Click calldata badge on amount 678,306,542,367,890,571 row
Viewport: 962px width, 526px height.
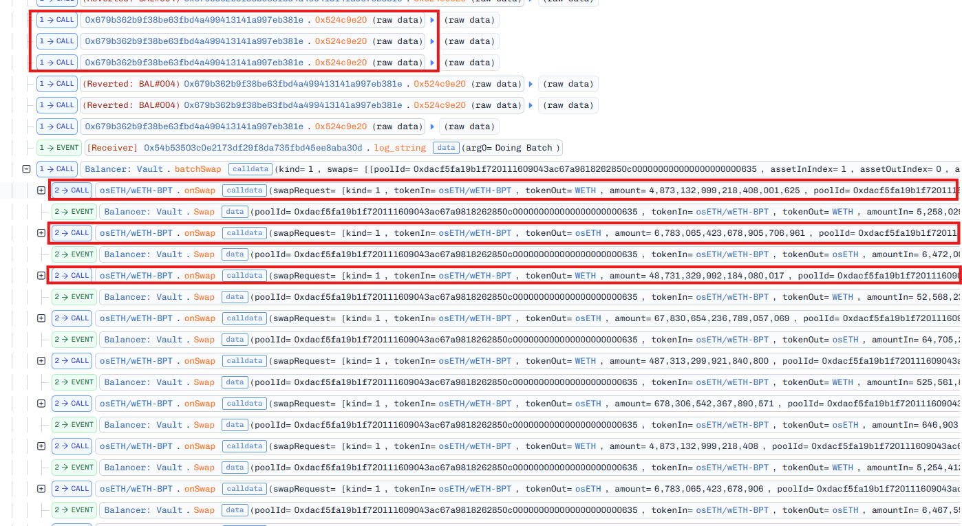pos(244,404)
